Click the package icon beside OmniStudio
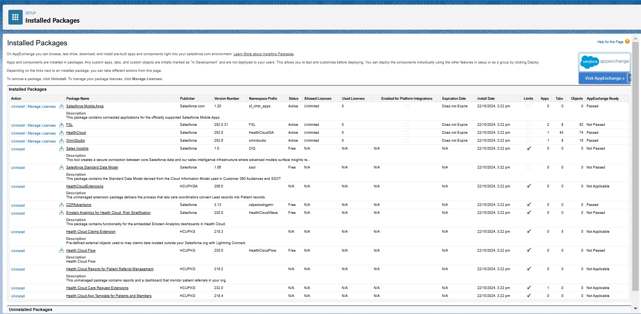 pyautogui.click(x=61, y=141)
